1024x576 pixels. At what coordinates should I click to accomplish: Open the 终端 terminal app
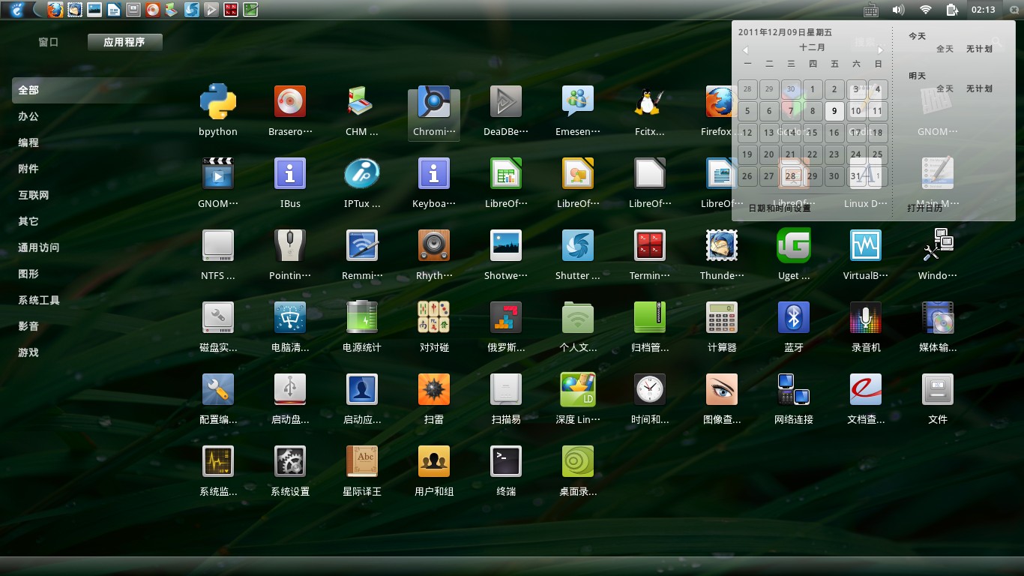coord(506,461)
